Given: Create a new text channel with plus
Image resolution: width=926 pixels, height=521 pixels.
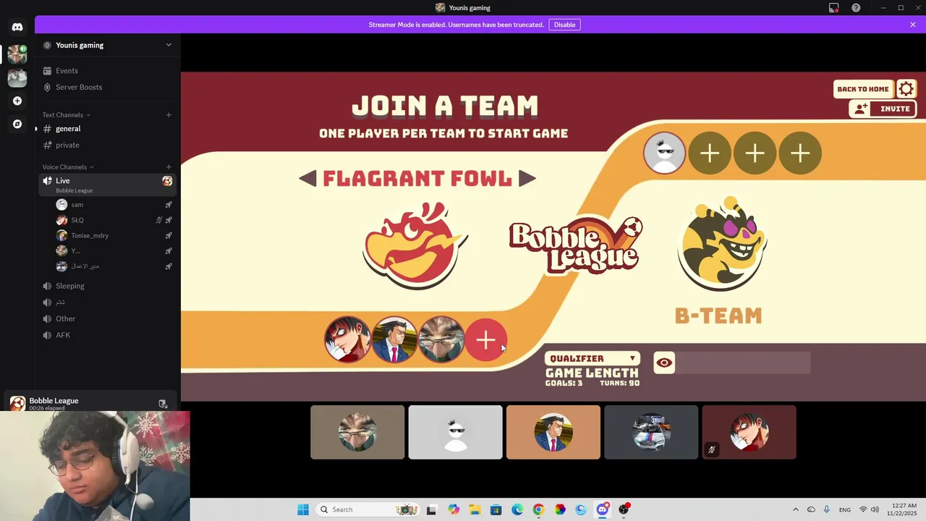Looking at the screenshot, I should [x=169, y=115].
